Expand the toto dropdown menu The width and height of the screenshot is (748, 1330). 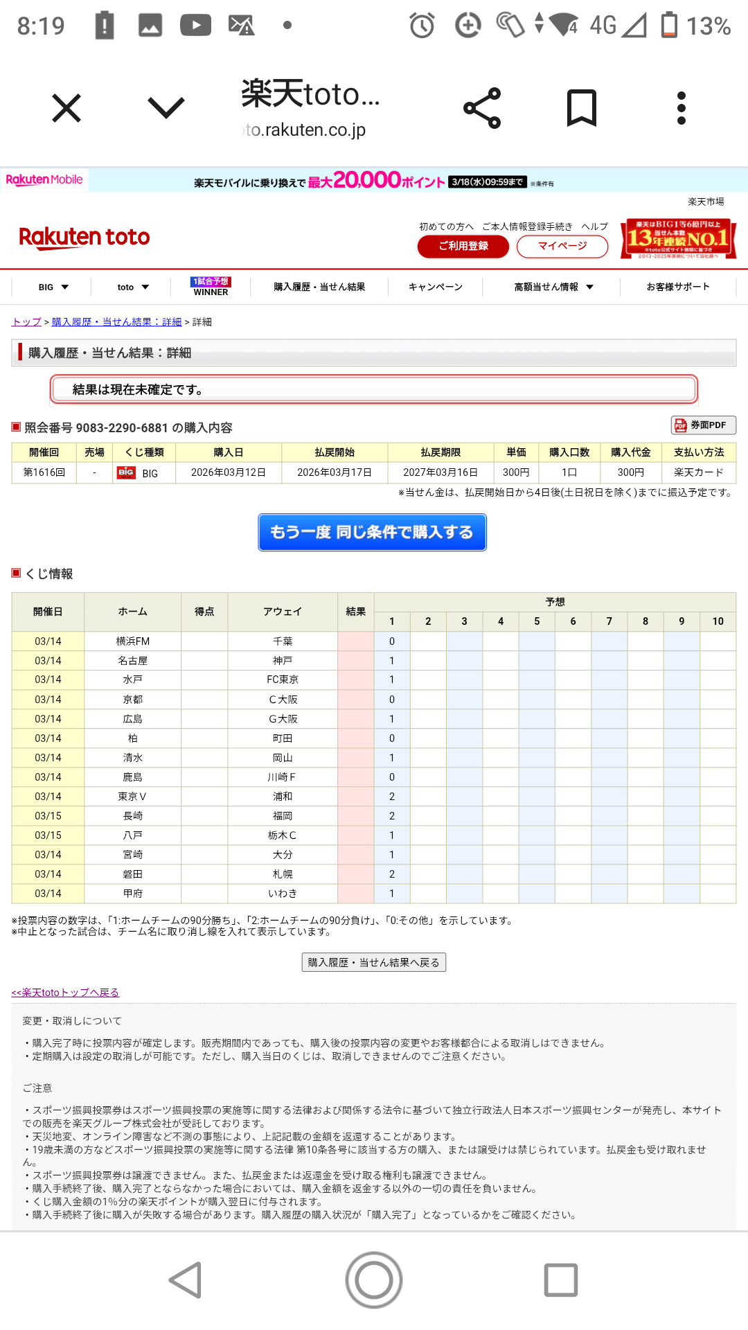click(x=133, y=287)
